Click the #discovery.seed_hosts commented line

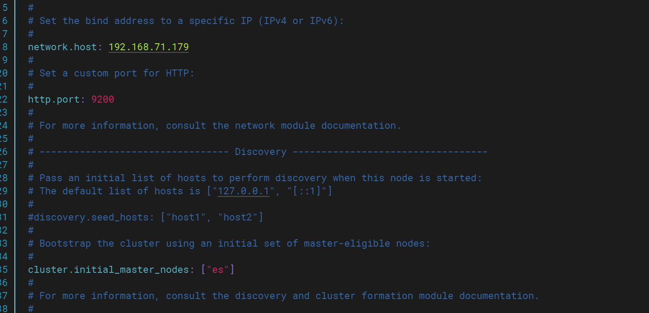(x=146, y=217)
